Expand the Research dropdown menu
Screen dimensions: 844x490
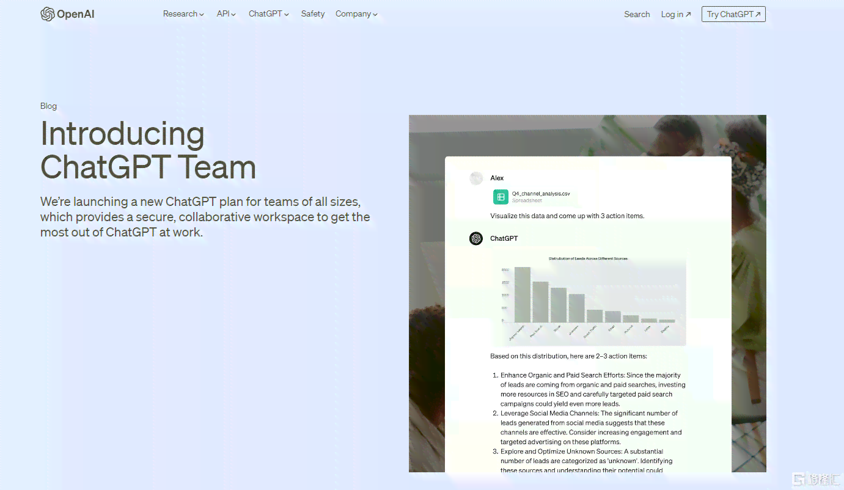click(x=183, y=14)
